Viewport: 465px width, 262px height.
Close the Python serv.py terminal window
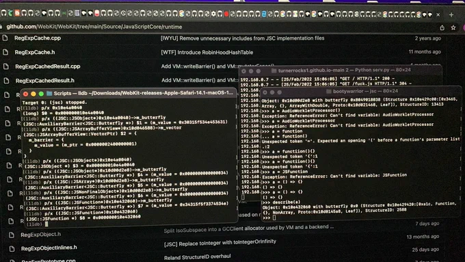(243, 71)
